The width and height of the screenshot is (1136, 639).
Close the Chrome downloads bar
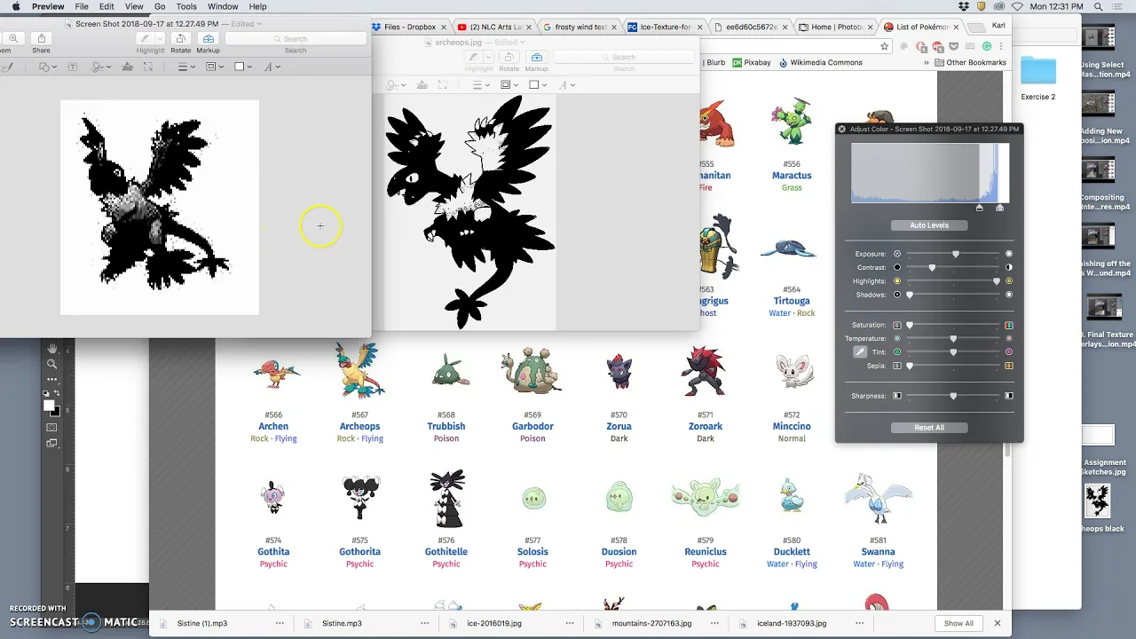tap(997, 623)
